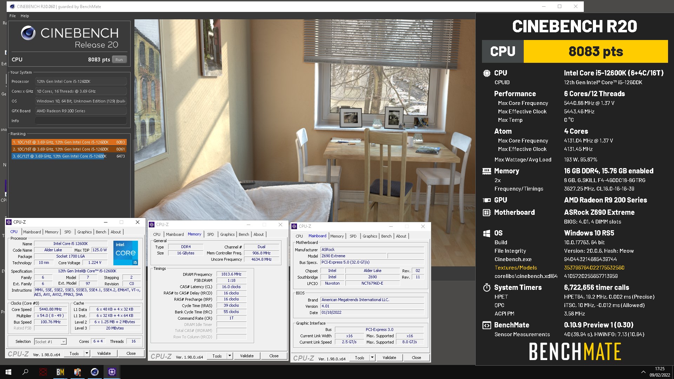Open SPD tab in Memory CPU-Z window

[x=211, y=234]
